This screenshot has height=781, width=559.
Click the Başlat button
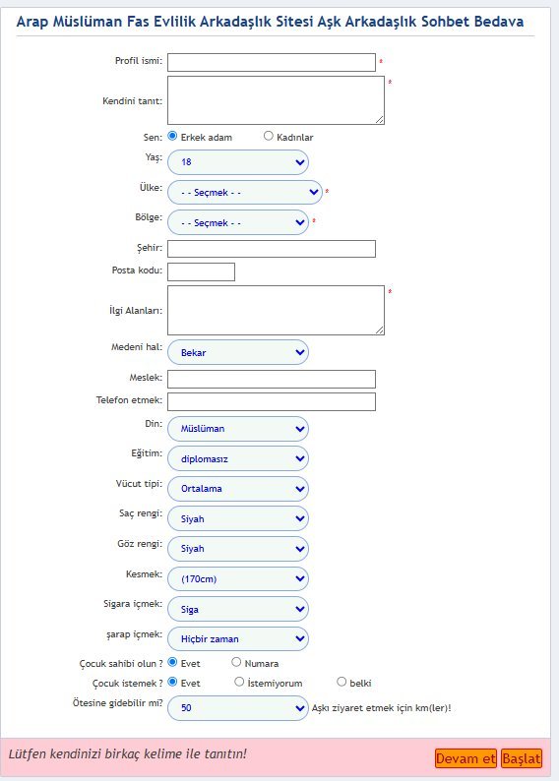[x=522, y=758]
